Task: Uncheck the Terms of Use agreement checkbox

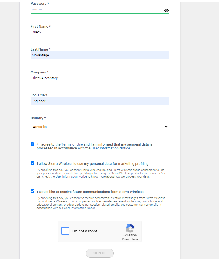Action: pos(32,144)
